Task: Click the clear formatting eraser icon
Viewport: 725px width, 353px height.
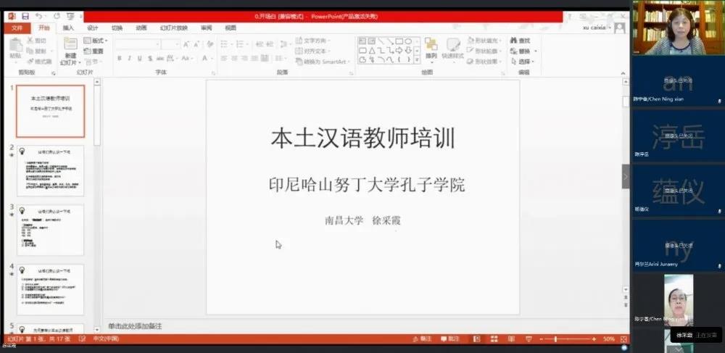Action: tap(210, 44)
